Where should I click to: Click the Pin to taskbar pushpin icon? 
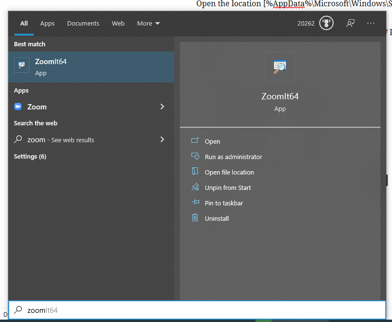click(x=195, y=203)
